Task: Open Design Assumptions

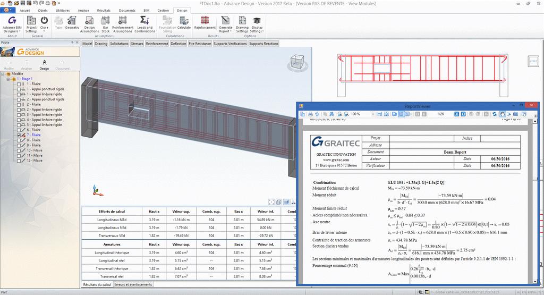Action: (x=89, y=24)
